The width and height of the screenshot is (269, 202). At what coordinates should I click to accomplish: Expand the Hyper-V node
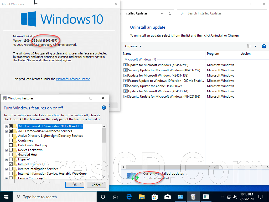point(6,160)
